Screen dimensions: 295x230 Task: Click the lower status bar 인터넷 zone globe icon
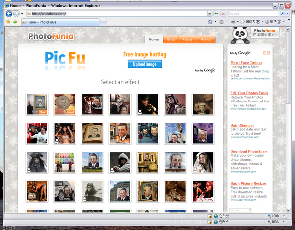pos(216,222)
